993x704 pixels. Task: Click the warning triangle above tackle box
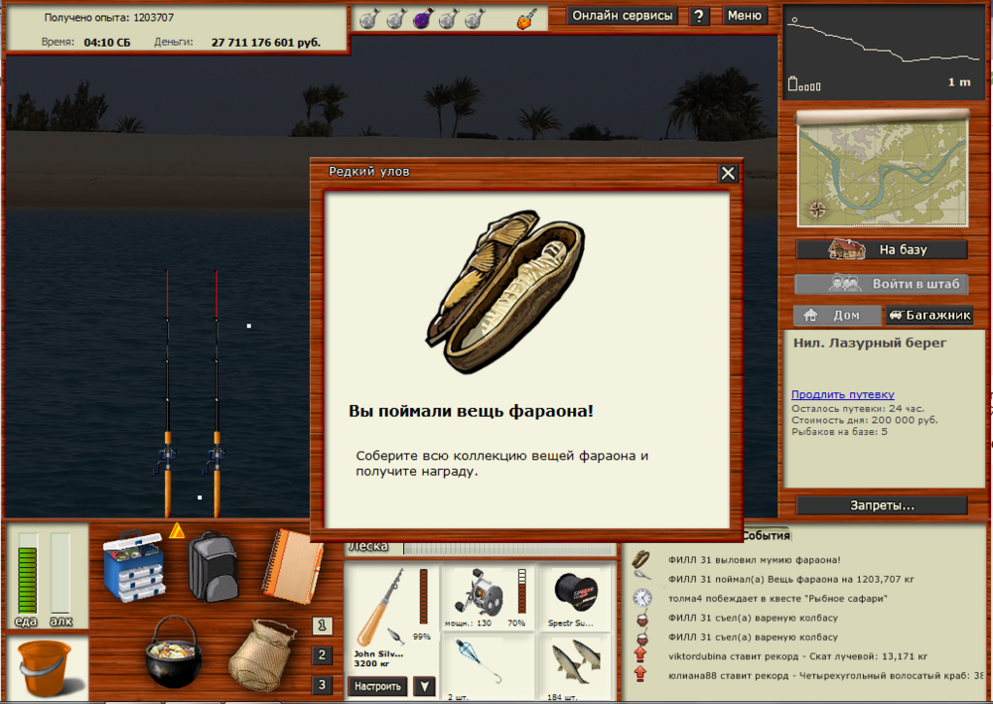pos(177,530)
